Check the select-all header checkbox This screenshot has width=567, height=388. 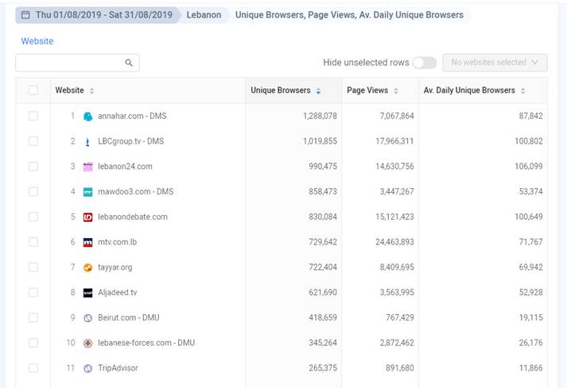click(x=33, y=90)
